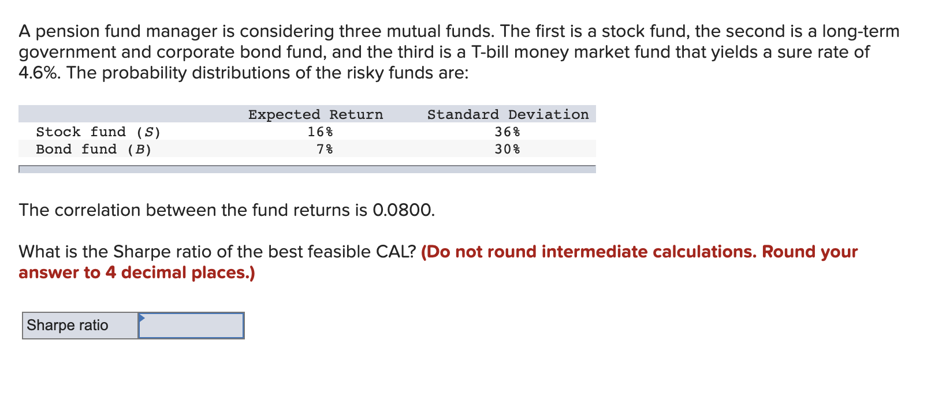Select the 30% standard deviation value
The height and width of the screenshot is (396, 931).
(x=508, y=149)
